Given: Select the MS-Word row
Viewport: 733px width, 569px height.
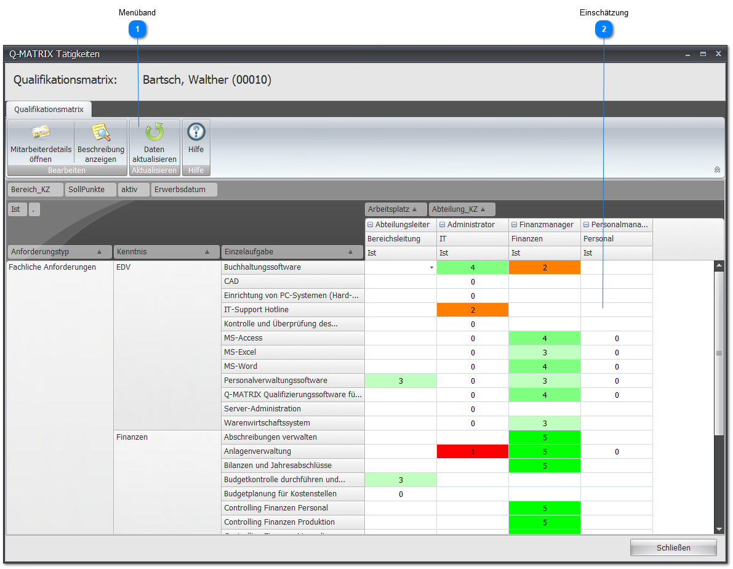Looking at the screenshot, I should coord(292,366).
